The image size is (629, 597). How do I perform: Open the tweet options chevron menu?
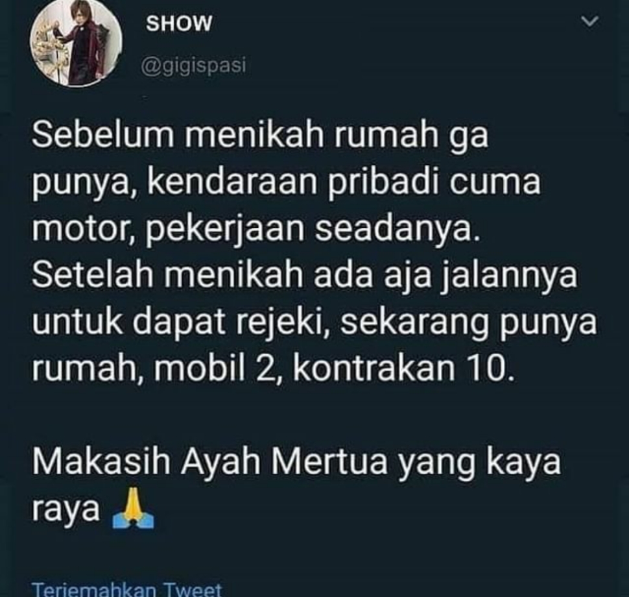pyautogui.click(x=589, y=21)
